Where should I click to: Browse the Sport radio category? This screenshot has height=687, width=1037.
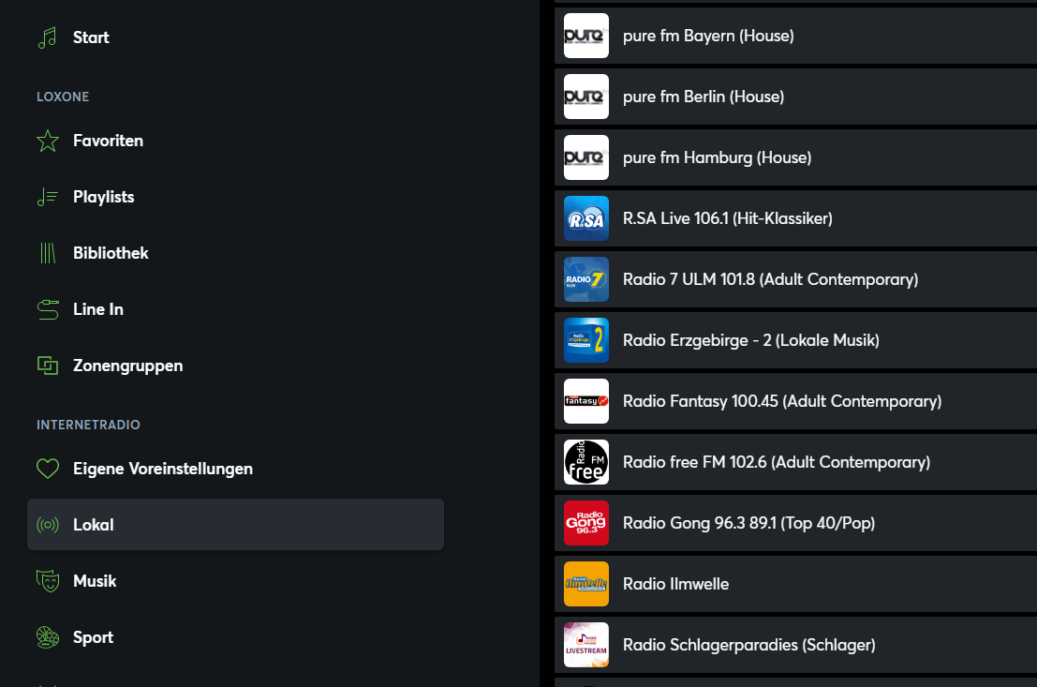[235, 637]
